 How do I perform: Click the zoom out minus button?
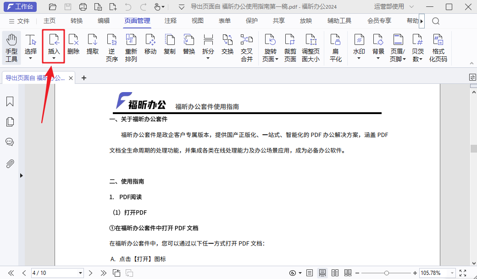357,273
